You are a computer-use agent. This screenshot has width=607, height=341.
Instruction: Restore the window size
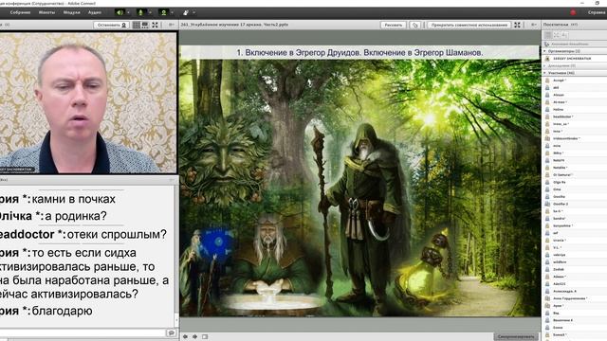[x=597, y=3]
